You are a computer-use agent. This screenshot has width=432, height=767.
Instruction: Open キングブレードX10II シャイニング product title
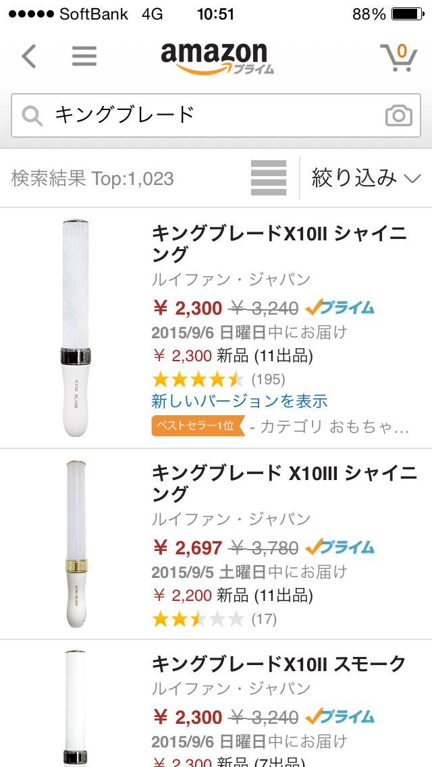tap(279, 244)
